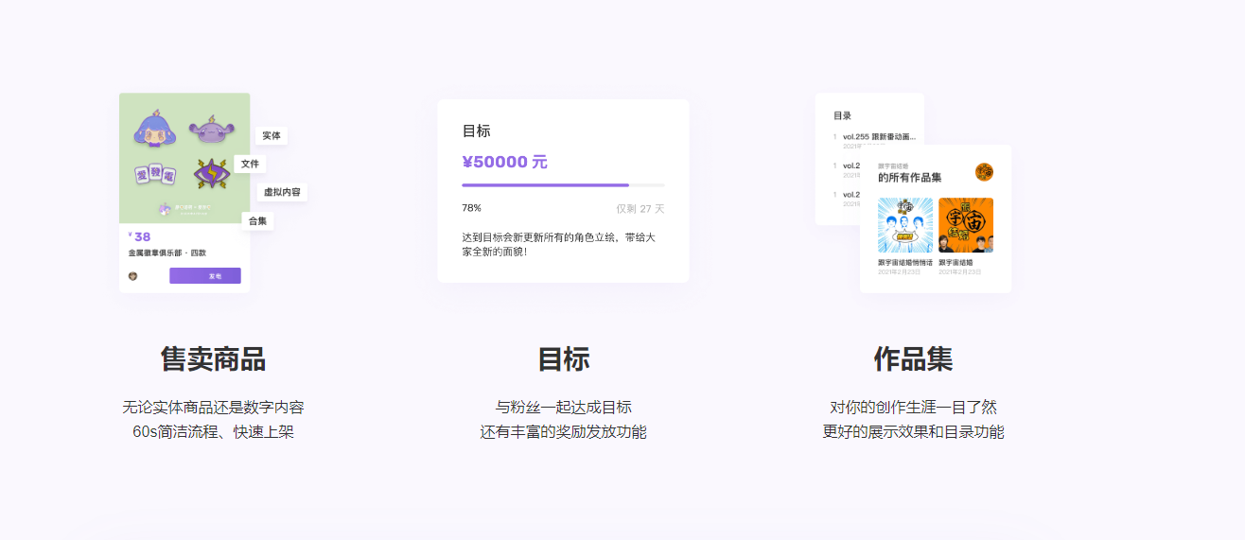Click the lightning eye badge illustration
1245x540 pixels.
213,174
